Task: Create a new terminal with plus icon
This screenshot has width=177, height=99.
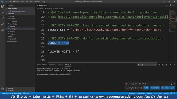Action: pos(159,65)
